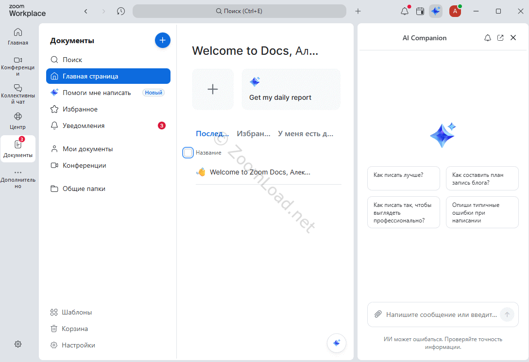Open notifications bell in title bar

(405, 11)
